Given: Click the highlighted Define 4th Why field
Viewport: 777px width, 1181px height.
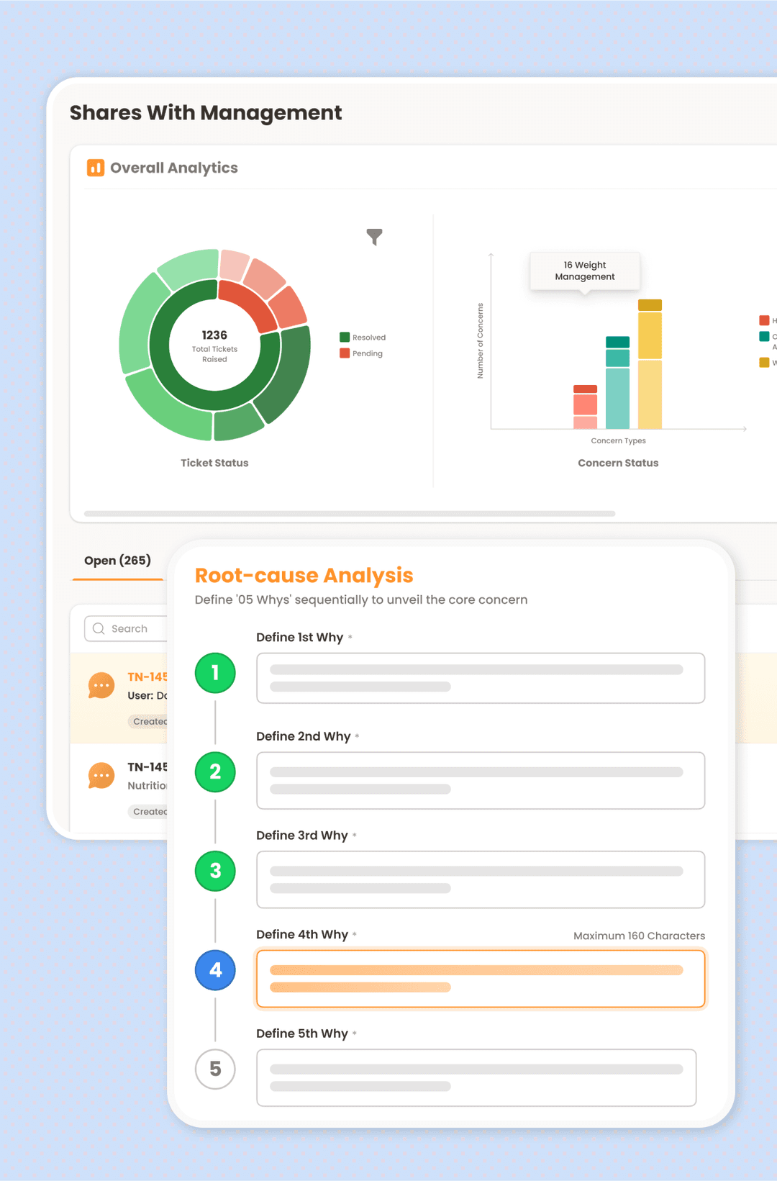Looking at the screenshot, I should [480, 979].
